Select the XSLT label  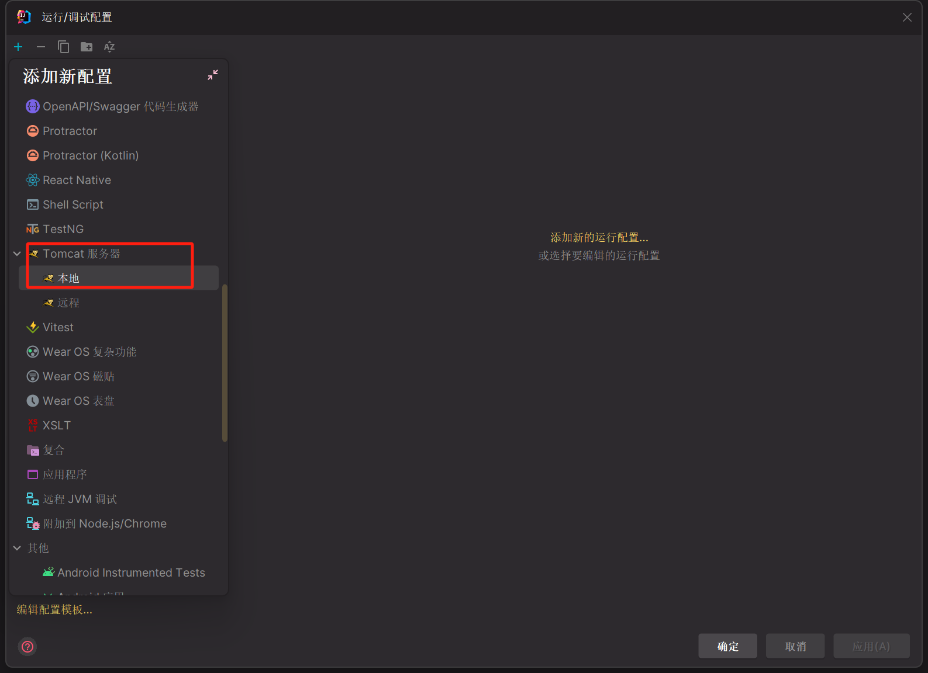tap(57, 425)
